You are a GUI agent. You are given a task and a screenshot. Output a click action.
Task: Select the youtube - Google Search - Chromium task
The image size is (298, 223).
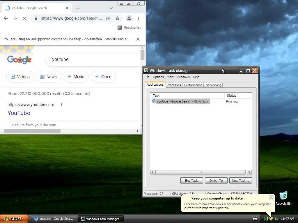tap(180, 101)
